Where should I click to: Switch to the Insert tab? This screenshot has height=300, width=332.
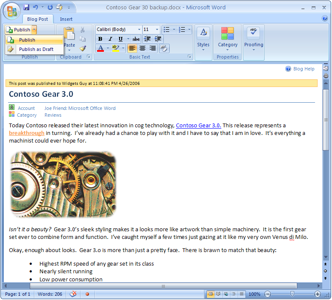click(66, 19)
